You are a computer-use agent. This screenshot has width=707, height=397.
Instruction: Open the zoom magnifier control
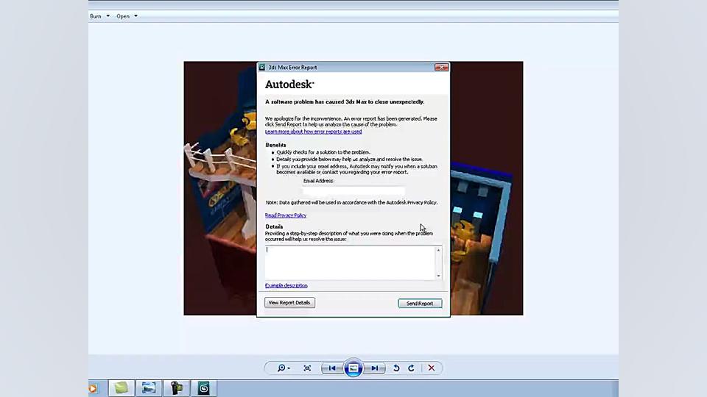pos(283,368)
